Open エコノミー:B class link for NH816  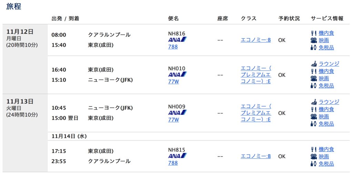click(x=256, y=40)
